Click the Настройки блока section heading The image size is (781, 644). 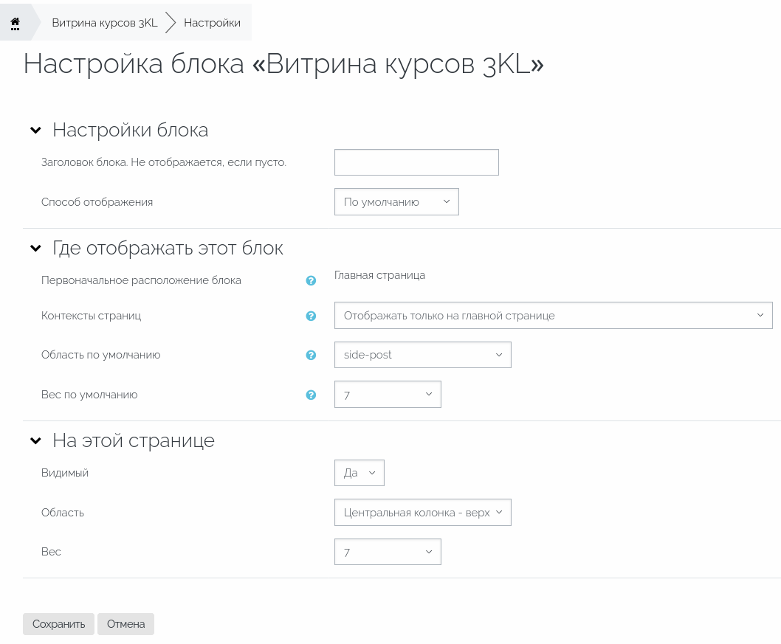pos(131,130)
